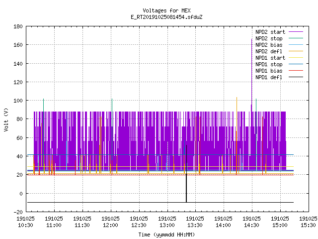
Task: Click the 'Volt (V)' y-axis label
Action: [6, 119]
